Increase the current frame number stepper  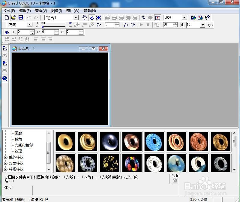(117, 24)
